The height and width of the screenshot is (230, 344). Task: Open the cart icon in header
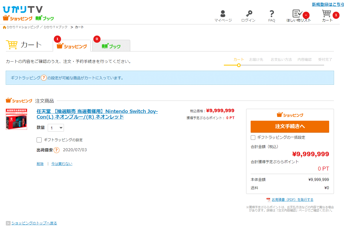pyautogui.click(x=326, y=14)
